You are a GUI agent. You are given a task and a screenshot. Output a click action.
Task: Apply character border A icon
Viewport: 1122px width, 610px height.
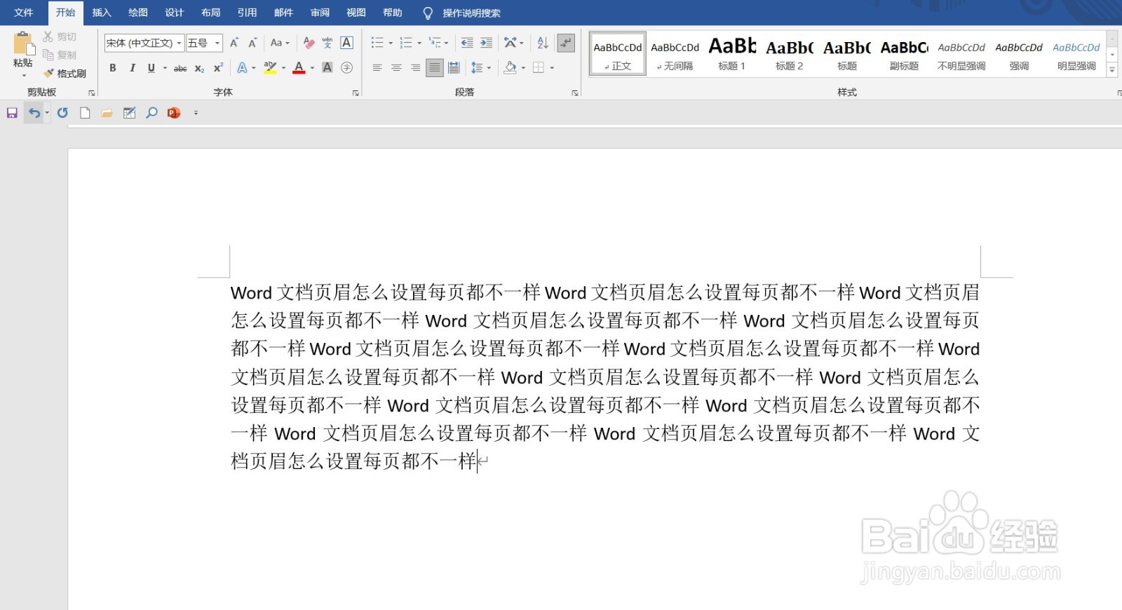[x=346, y=43]
